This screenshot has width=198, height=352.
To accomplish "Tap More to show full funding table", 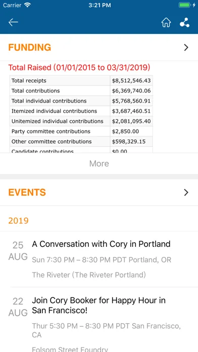I will point(99,163).
